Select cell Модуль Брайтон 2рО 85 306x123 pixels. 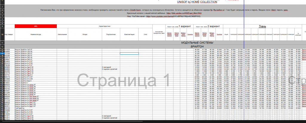36,58
